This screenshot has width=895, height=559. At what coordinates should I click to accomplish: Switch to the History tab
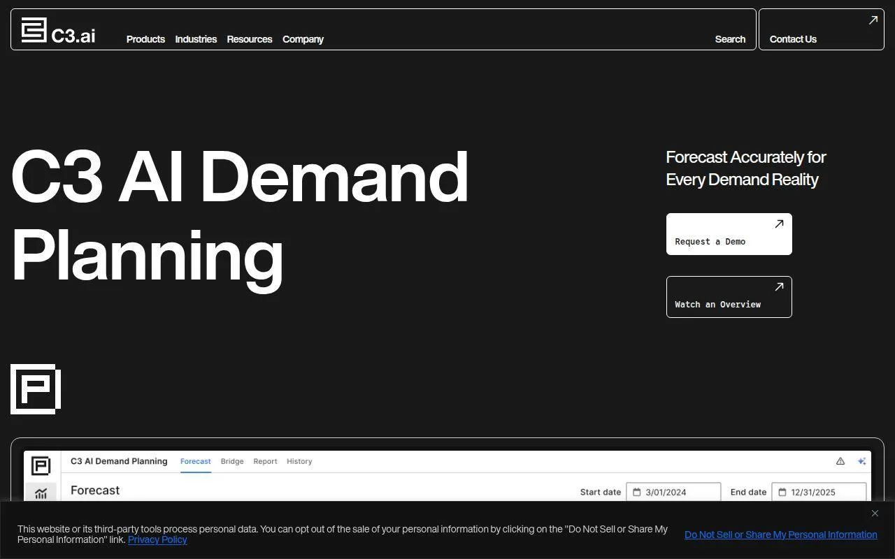point(299,461)
